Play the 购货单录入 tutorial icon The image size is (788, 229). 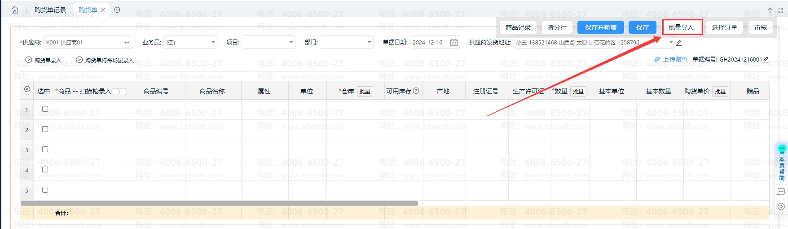[29, 60]
